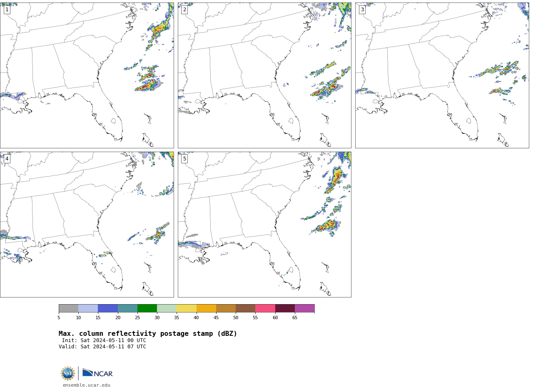Open ensemble member 2 postage stamp map
Viewport: 533px width, 390px height.
264,75
